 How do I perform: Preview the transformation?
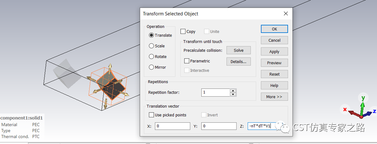tap(274, 63)
